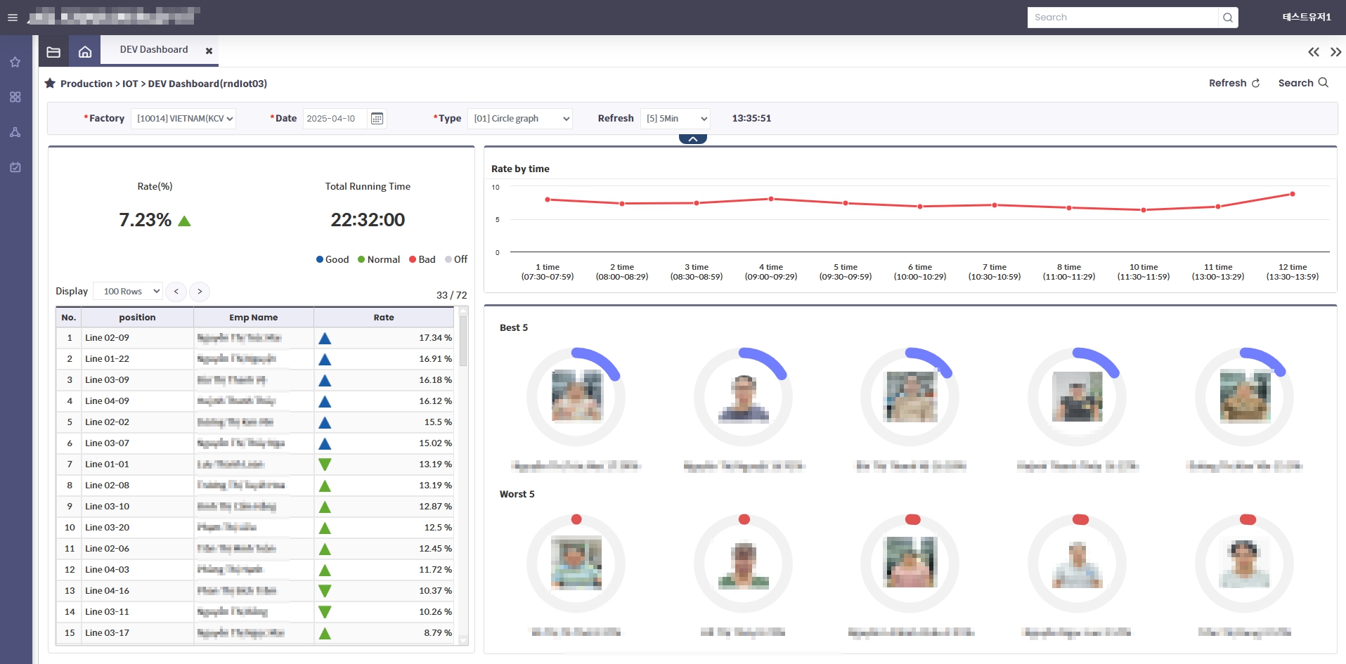The image size is (1346, 664).
Task: Open the hamburger menu in top bar
Action: 13,18
